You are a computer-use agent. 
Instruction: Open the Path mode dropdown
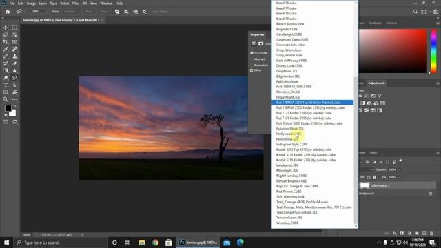click(40, 12)
